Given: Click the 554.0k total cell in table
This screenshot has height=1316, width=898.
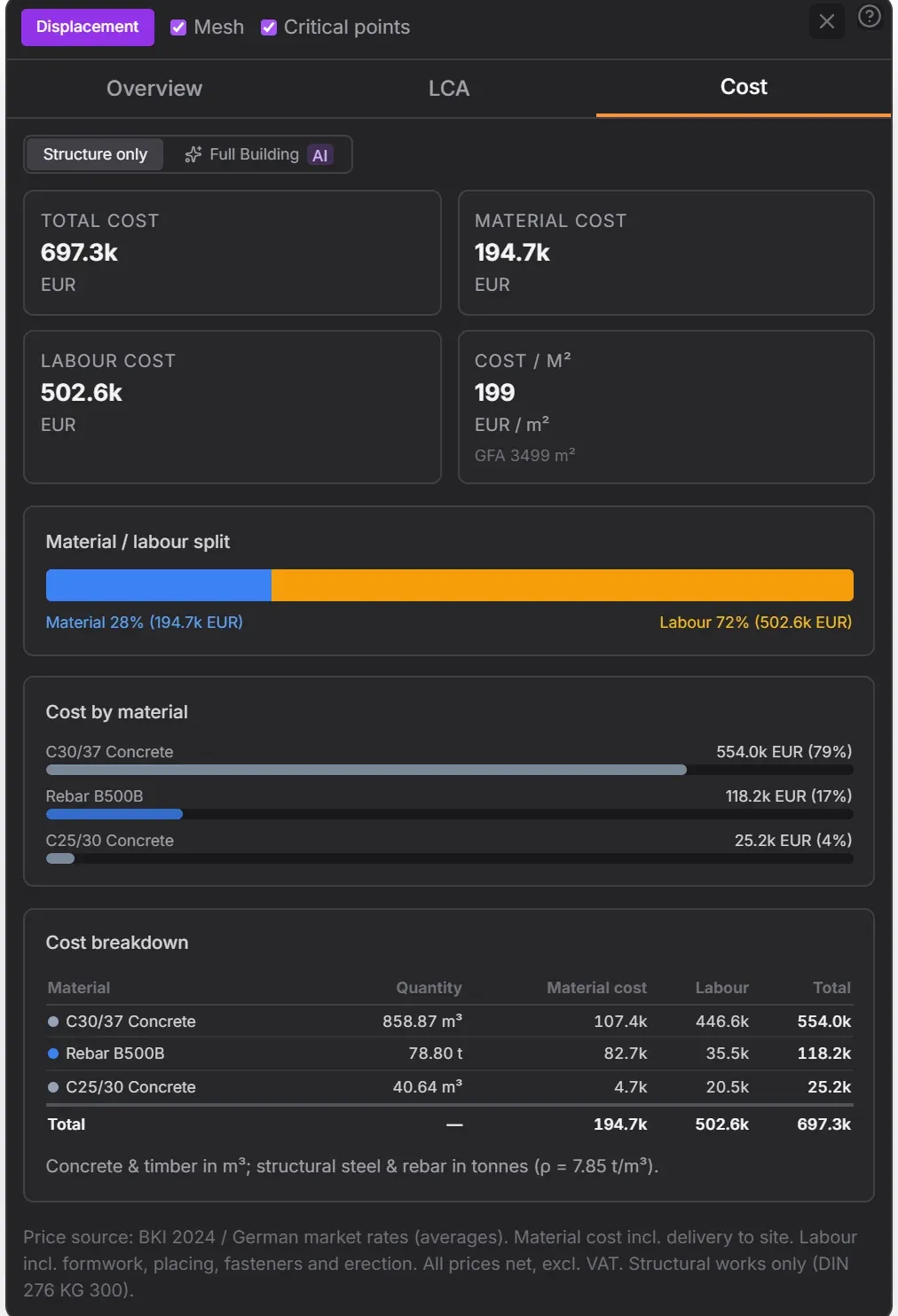Looking at the screenshot, I should pyautogui.click(x=824, y=1022).
